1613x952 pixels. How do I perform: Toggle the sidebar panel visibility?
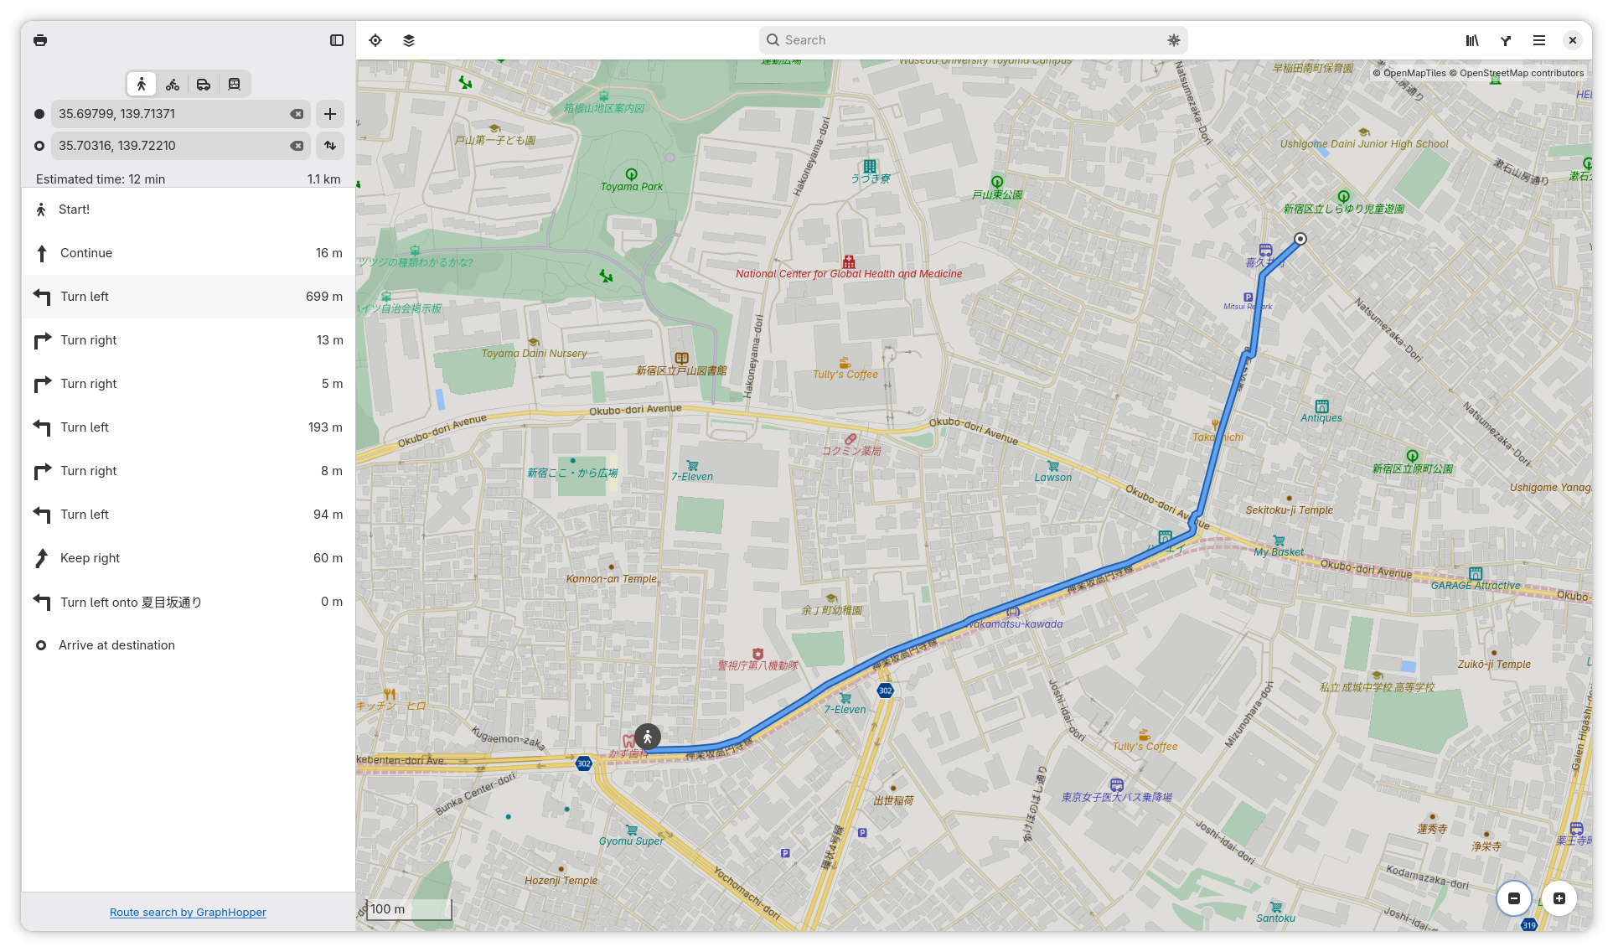[x=337, y=40]
